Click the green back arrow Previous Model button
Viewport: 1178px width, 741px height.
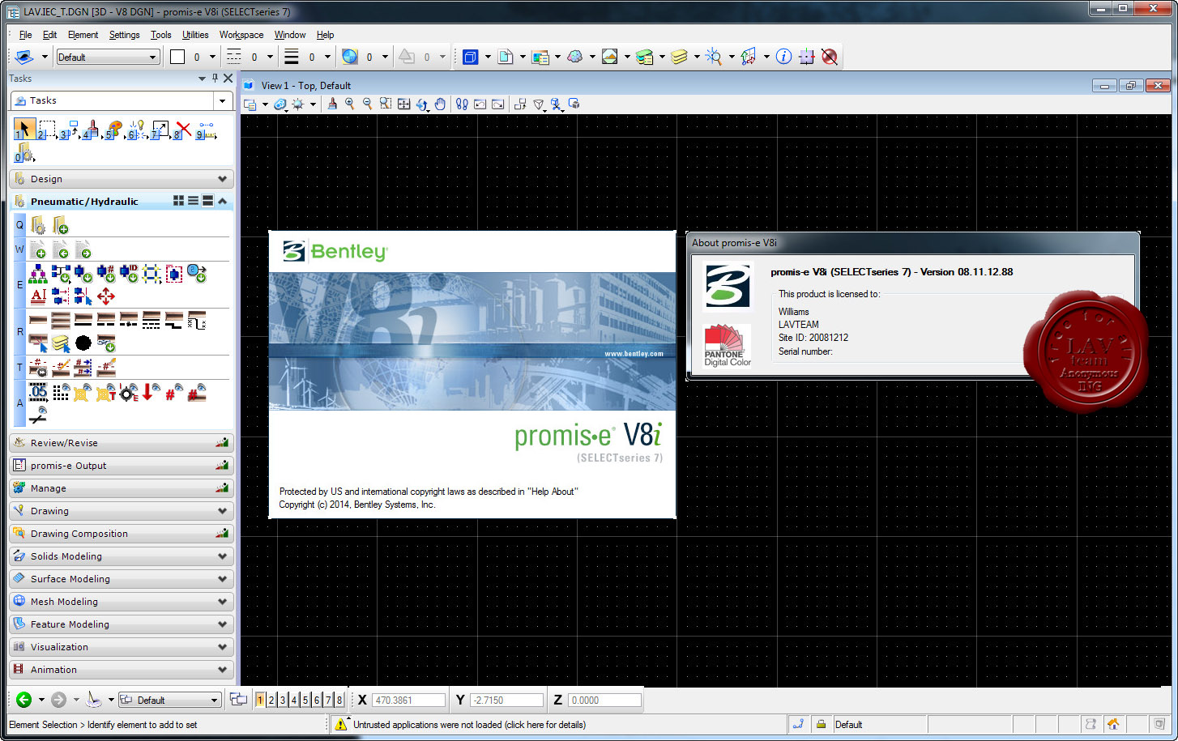click(23, 700)
